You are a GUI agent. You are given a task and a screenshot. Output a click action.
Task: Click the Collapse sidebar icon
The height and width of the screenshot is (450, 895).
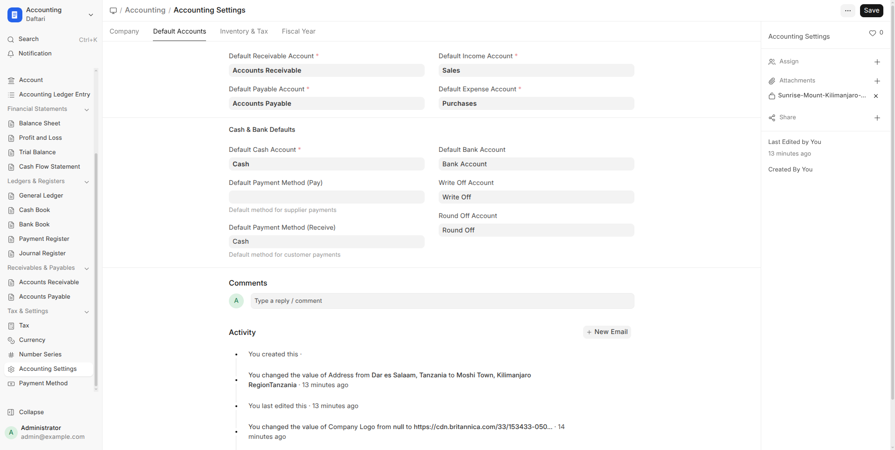coord(11,413)
